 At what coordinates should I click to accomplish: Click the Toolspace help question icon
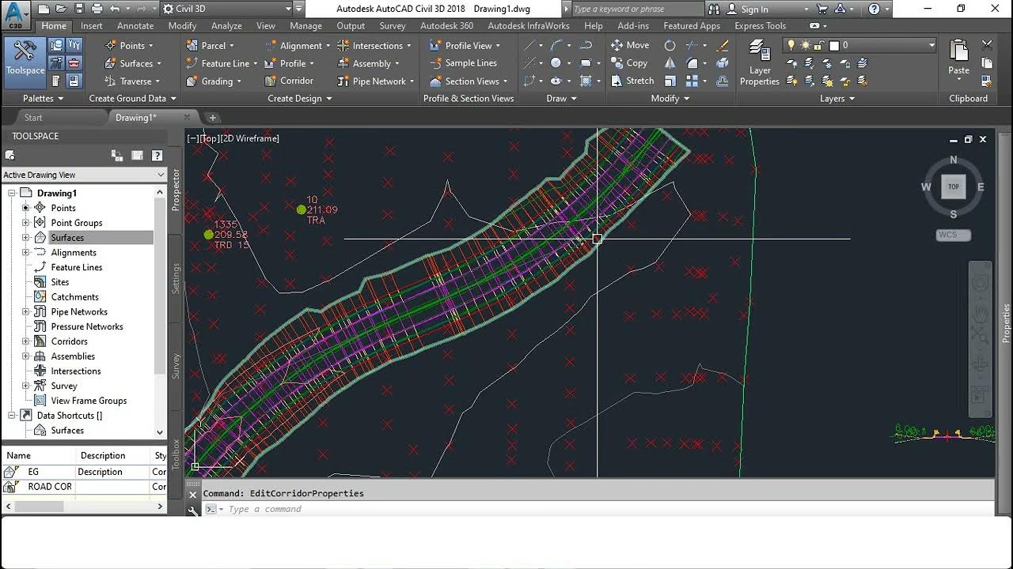click(x=157, y=156)
